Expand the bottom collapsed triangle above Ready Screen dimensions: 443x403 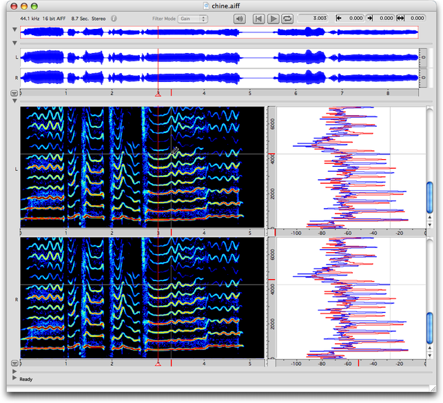[x=14, y=371]
